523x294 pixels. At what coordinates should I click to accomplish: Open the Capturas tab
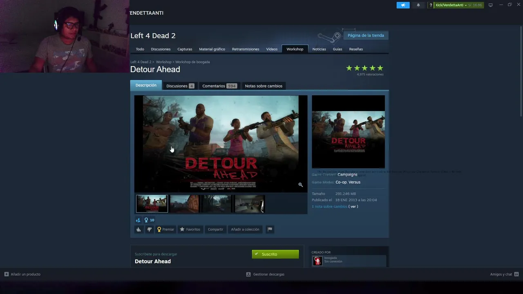[x=185, y=49]
